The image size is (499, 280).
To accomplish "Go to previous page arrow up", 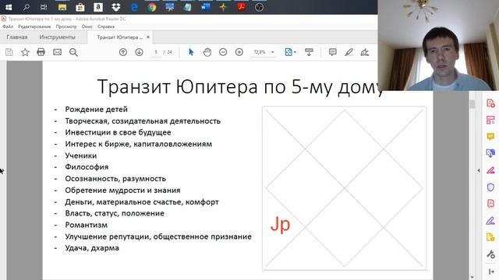I will [x=123, y=52].
